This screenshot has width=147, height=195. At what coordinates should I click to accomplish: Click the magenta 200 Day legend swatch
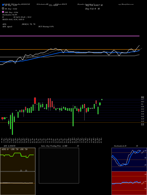pos(3,12)
